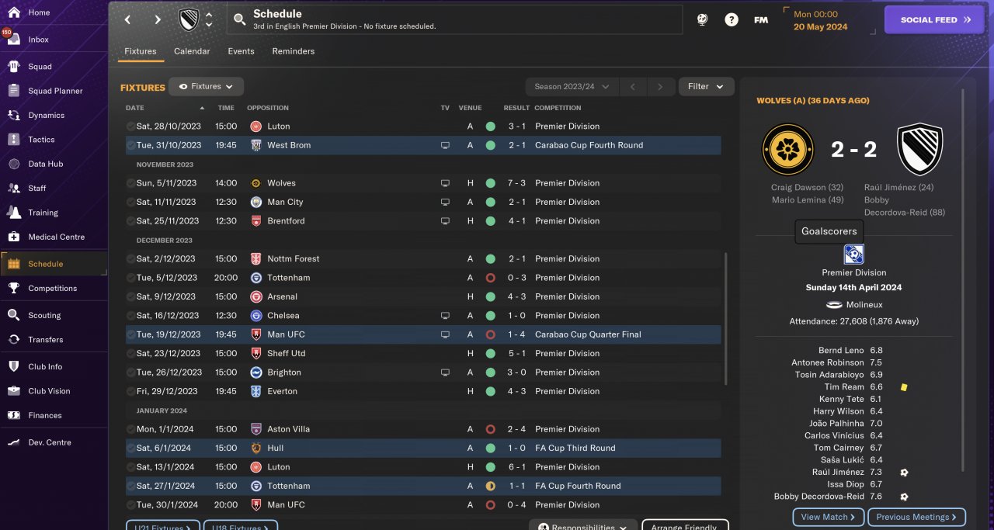Click the Data Hub sidebar icon
The image size is (994, 530).
click(13, 164)
